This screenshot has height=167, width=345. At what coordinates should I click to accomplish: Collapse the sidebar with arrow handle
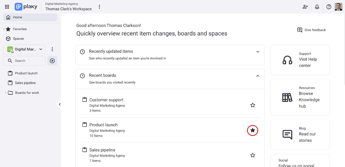60,104
